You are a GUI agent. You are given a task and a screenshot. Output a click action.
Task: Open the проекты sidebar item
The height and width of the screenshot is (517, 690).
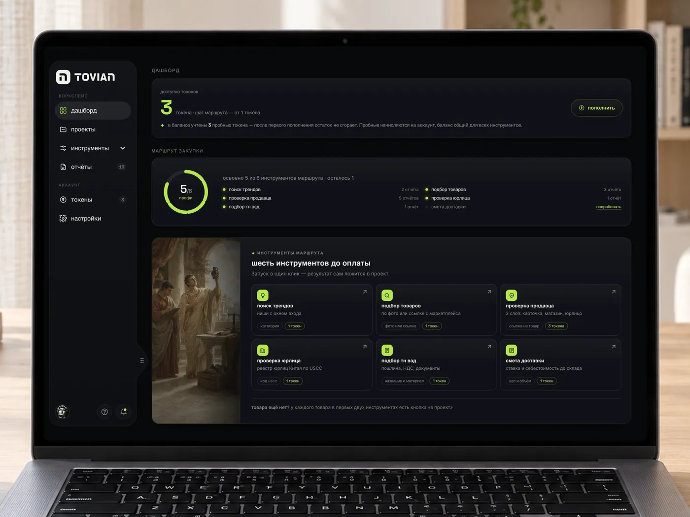[93, 129]
